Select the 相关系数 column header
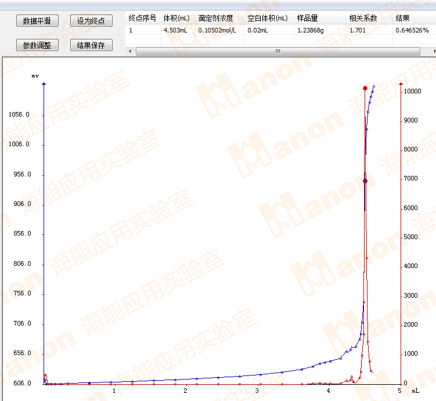 (x=369, y=19)
